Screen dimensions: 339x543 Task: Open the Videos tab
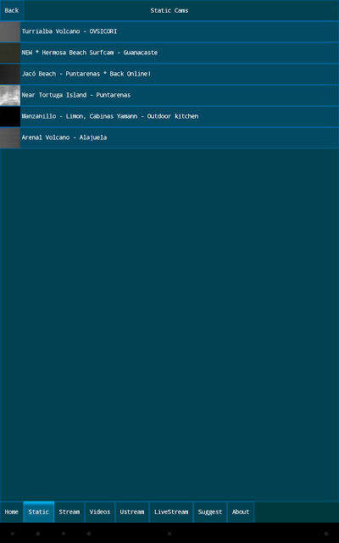[x=100, y=512]
